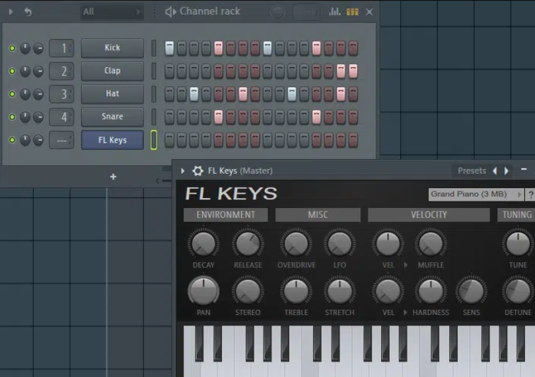Image resolution: width=535 pixels, height=377 pixels.
Task: Click the STRETCH knob
Action: click(x=339, y=291)
